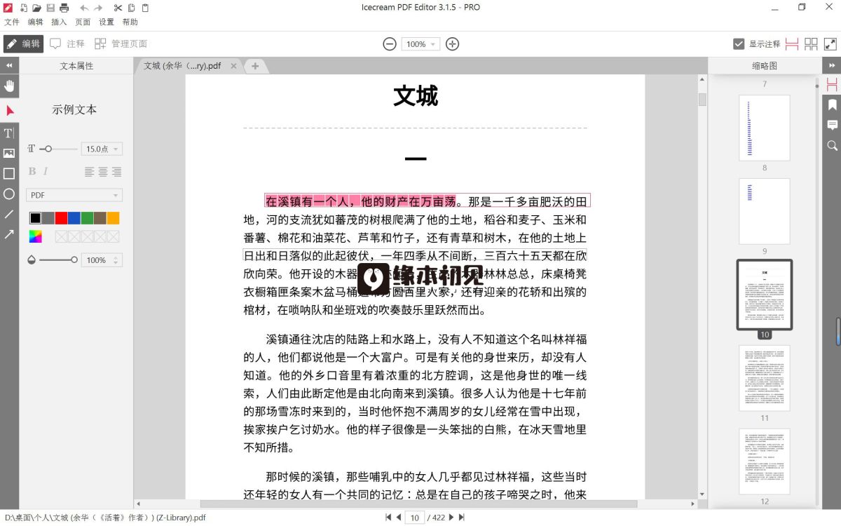Open the 设置 menu
The image size is (841, 526).
[x=107, y=22]
